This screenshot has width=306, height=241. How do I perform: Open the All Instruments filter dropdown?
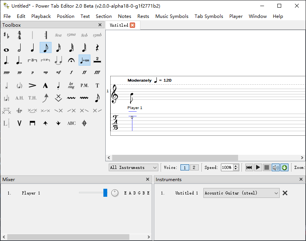[x=134, y=167]
